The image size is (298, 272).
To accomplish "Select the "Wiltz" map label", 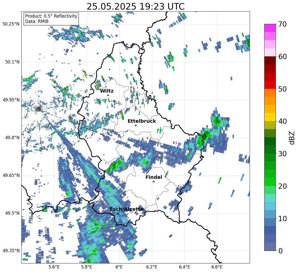I will (107, 91).
